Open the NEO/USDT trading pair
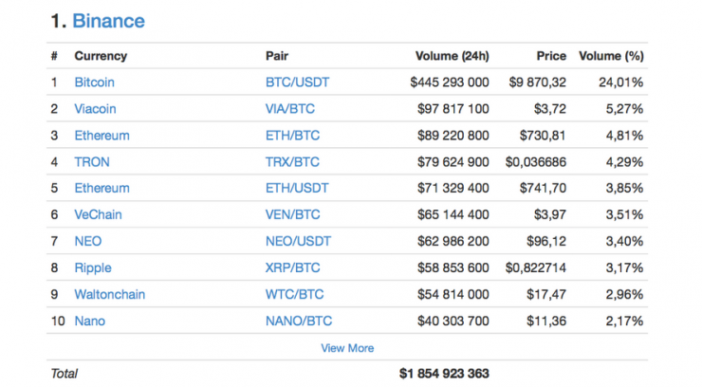Screen dimensions: 702x387 (298, 241)
